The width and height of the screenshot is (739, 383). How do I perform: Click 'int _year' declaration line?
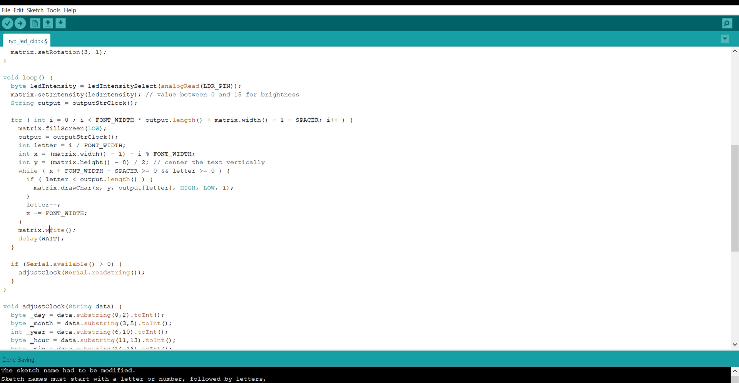pyautogui.click(x=89, y=332)
